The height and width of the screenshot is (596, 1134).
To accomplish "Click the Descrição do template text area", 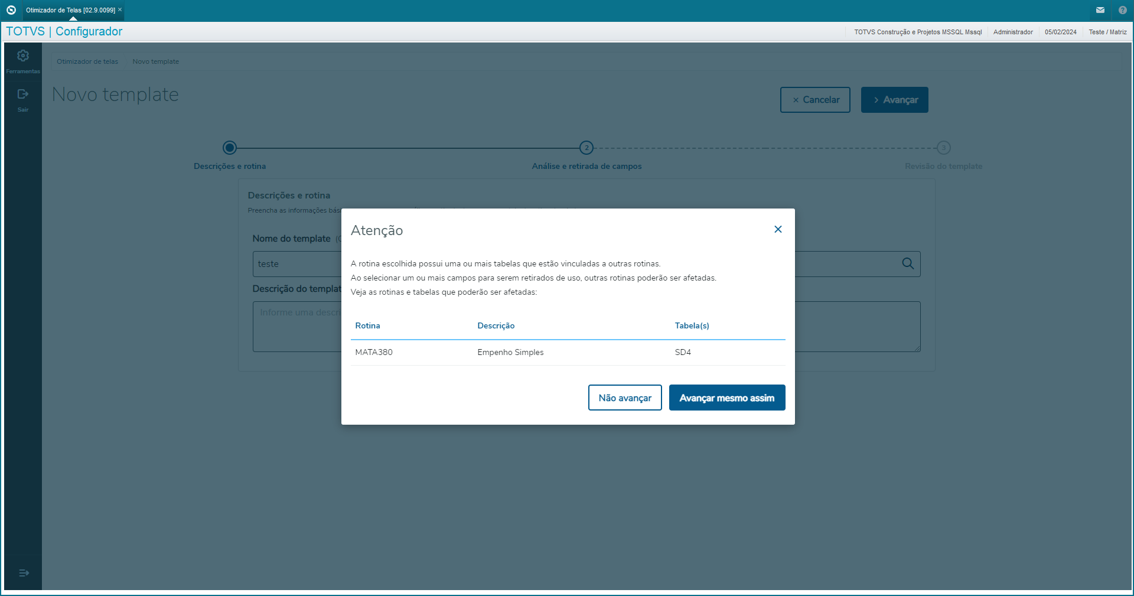I will click(297, 327).
